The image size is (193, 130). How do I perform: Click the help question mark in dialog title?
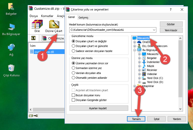pos(171,9)
